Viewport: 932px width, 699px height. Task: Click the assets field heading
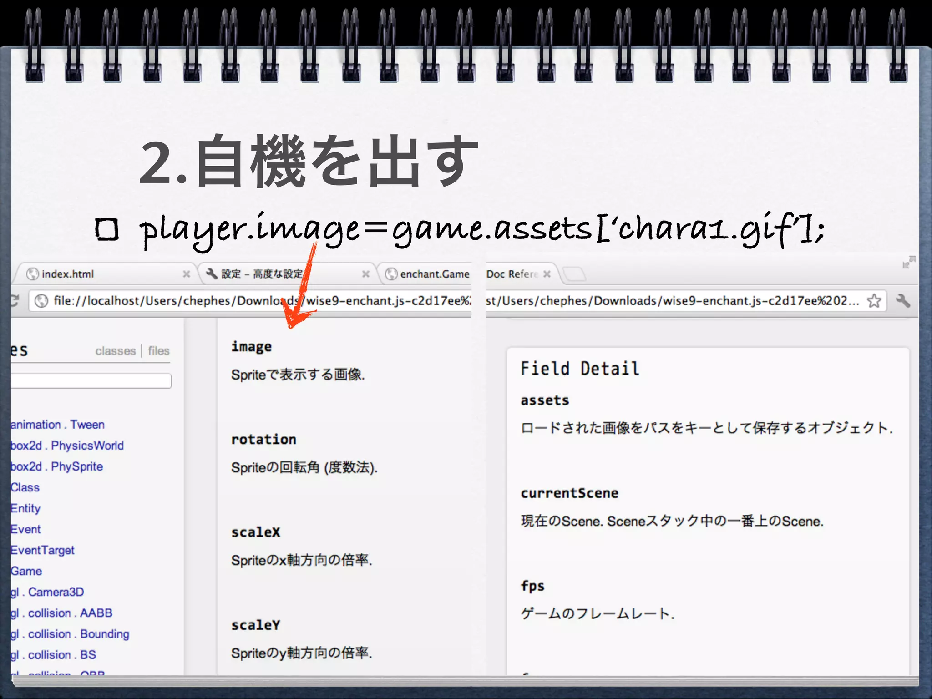pos(545,400)
